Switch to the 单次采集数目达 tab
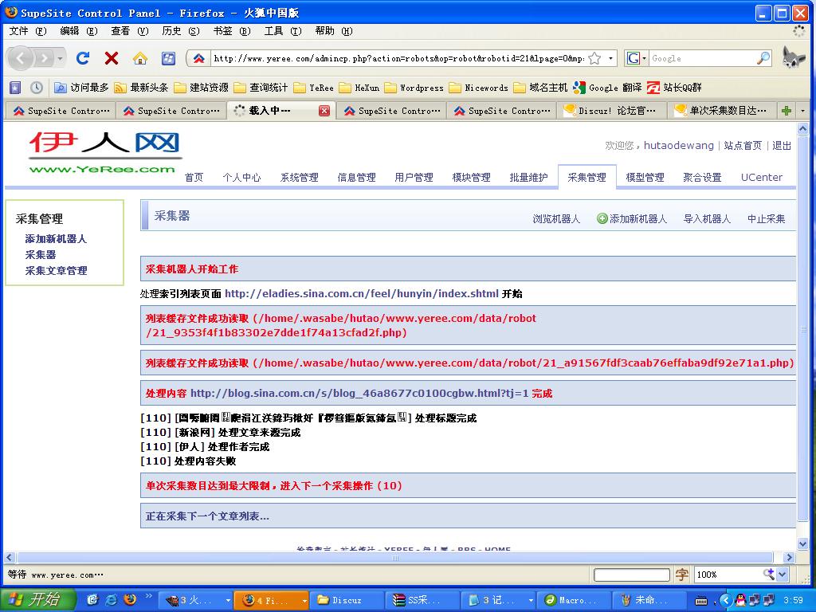 (720, 110)
